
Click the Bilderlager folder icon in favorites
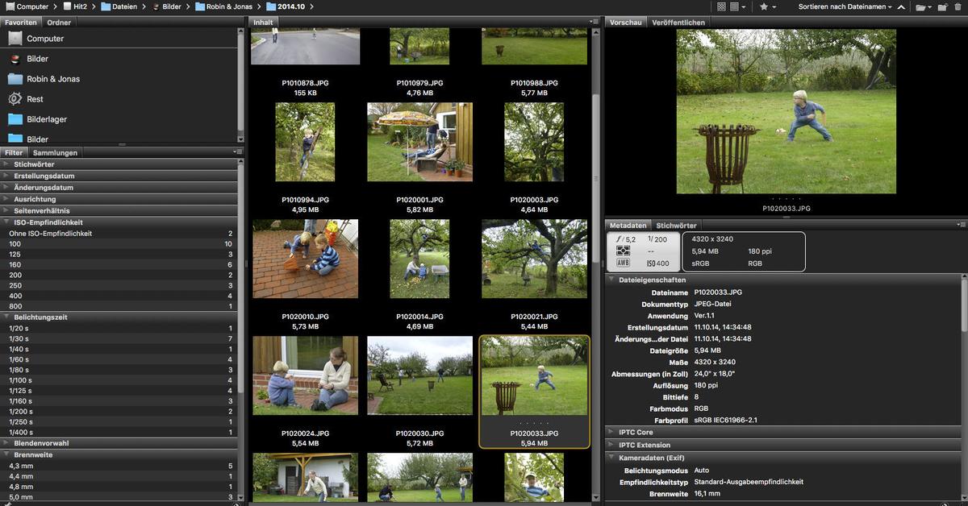pyautogui.click(x=15, y=118)
